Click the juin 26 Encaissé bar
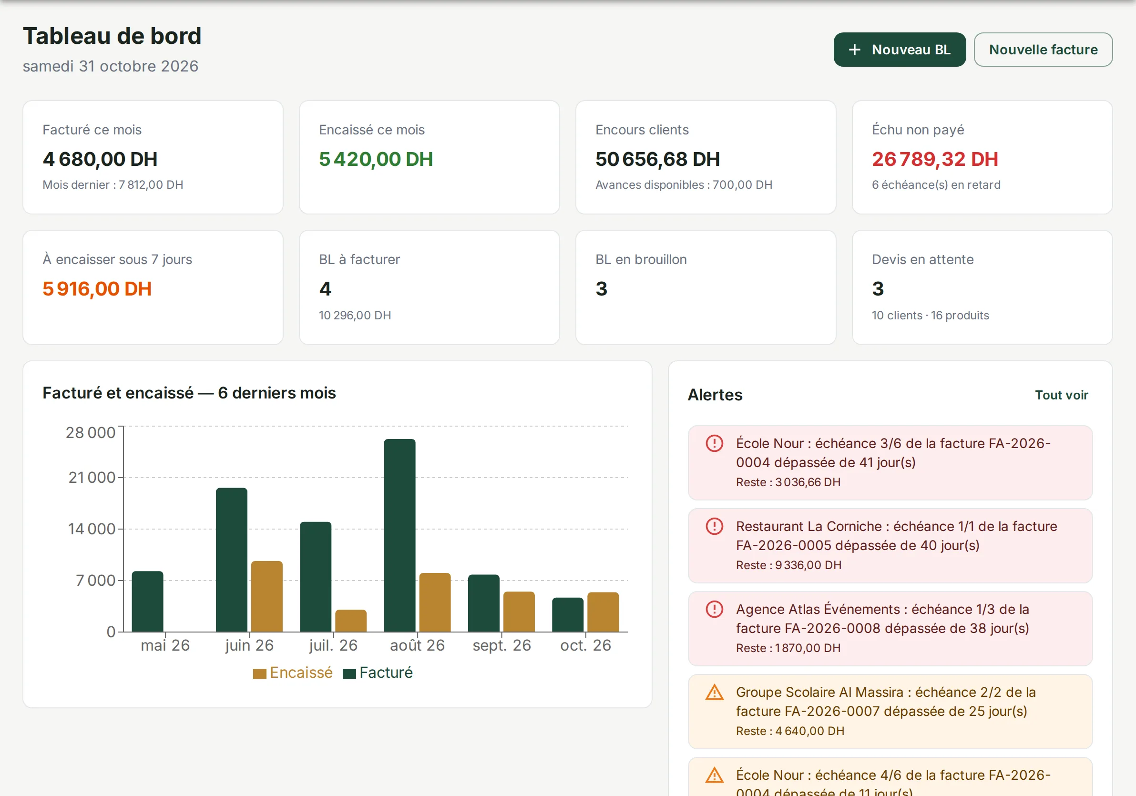Image resolution: width=1136 pixels, height=796 pixels. pyautogui.click(x=266, y=596)
